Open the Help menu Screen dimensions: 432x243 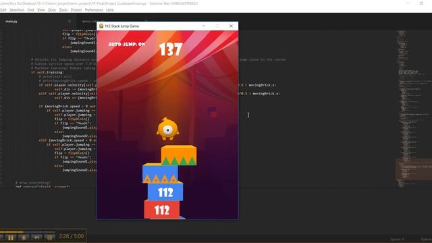110,10
